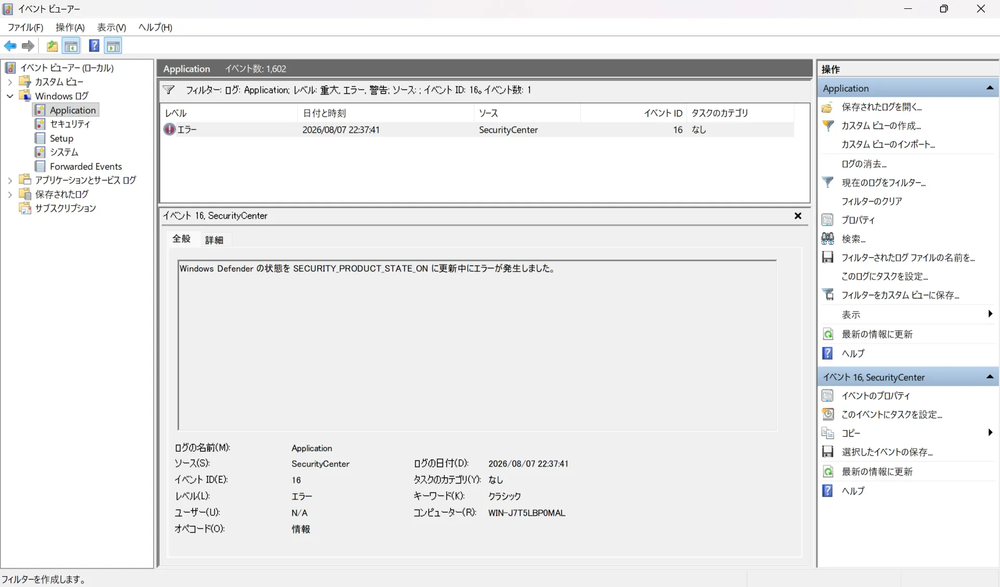Collapse the Windows ログ tree node

(x=10, y=96)
